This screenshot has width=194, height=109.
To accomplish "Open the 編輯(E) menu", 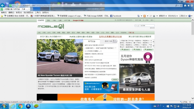I will pyautogui.click(x=11, y=13).
